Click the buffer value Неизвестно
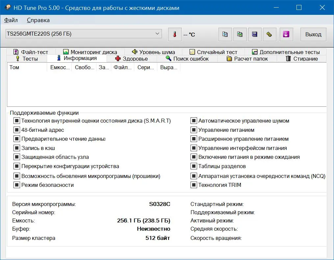Image resolution: width=334 pixels, height=260 pixels. click(x=153, y=229)
